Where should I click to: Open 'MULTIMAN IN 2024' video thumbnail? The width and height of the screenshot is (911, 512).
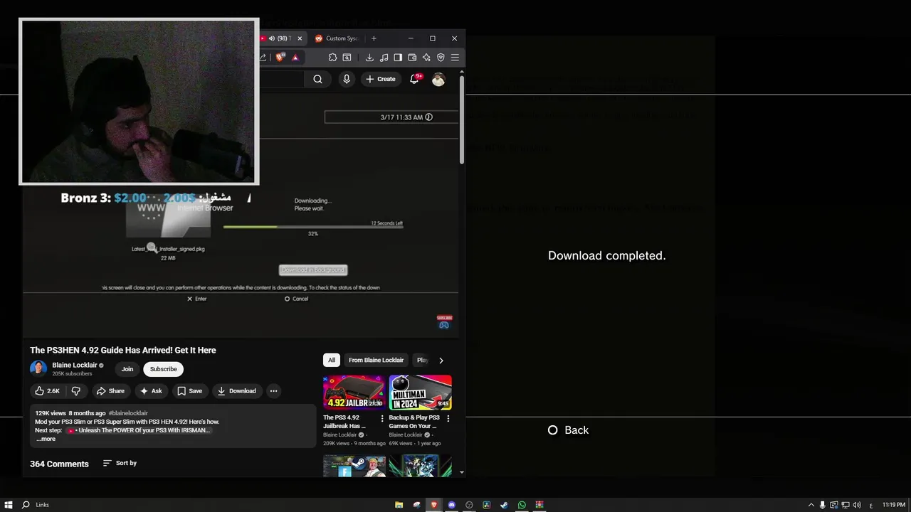pos(420,393)
